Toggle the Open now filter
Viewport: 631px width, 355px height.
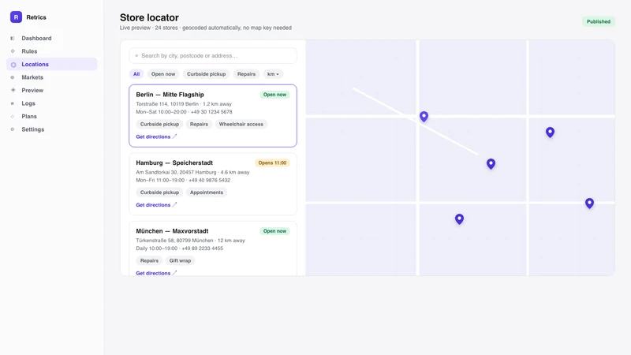point(163,74)
